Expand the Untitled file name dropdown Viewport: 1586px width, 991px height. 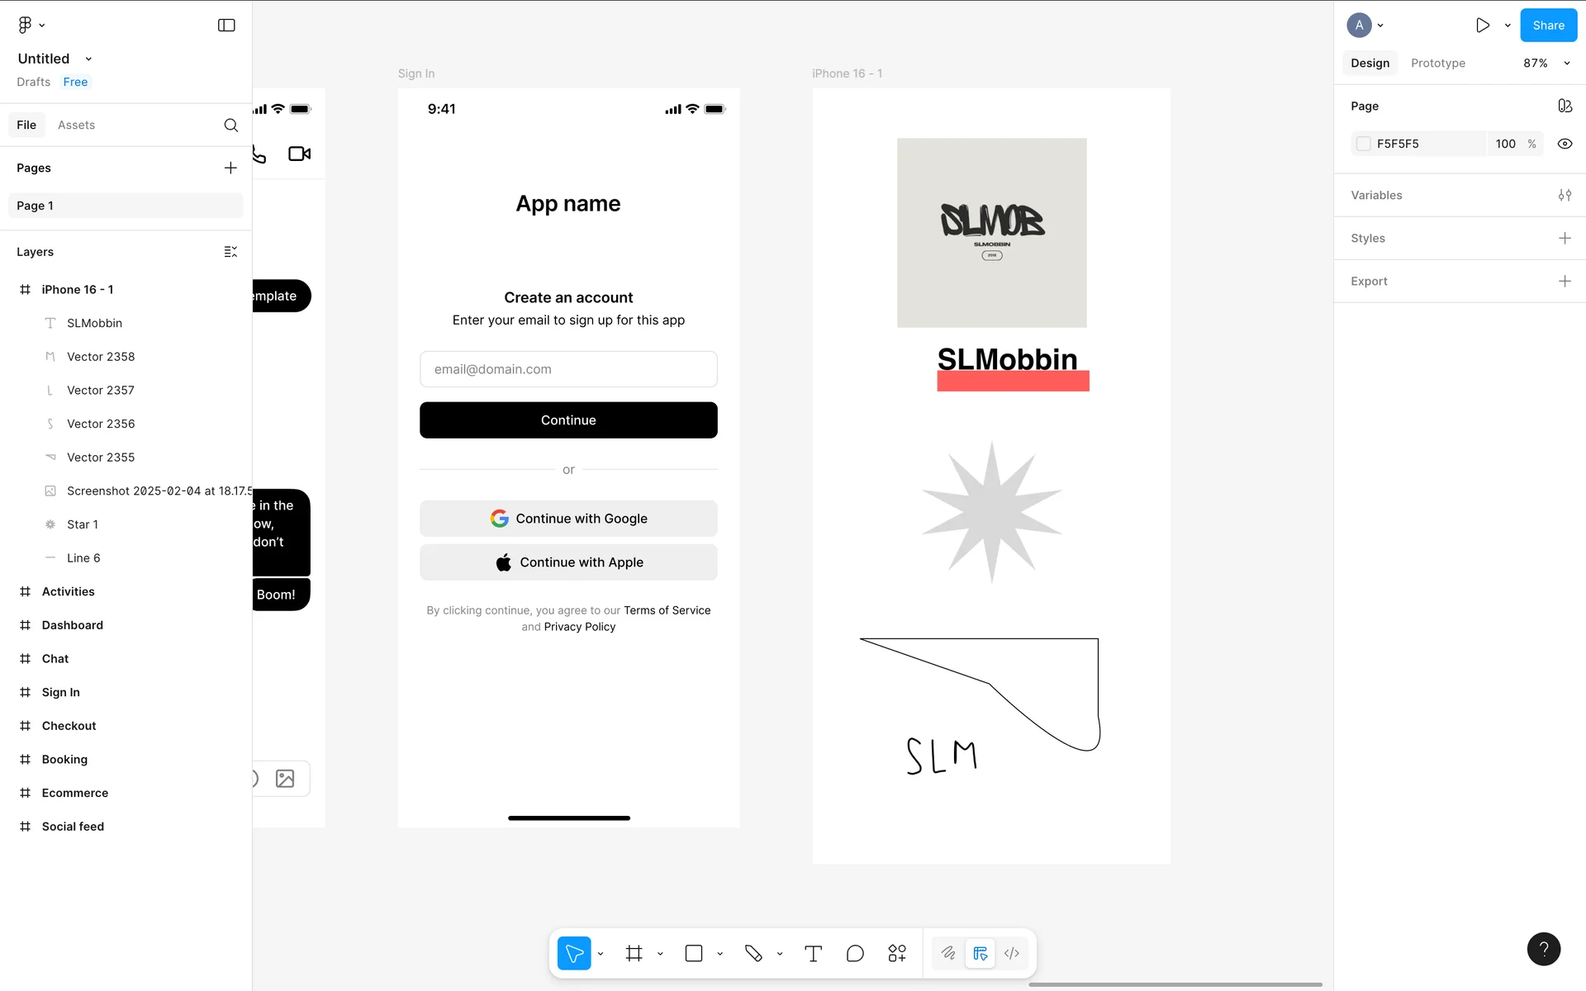pyautogui.click(x=88, y=59)
